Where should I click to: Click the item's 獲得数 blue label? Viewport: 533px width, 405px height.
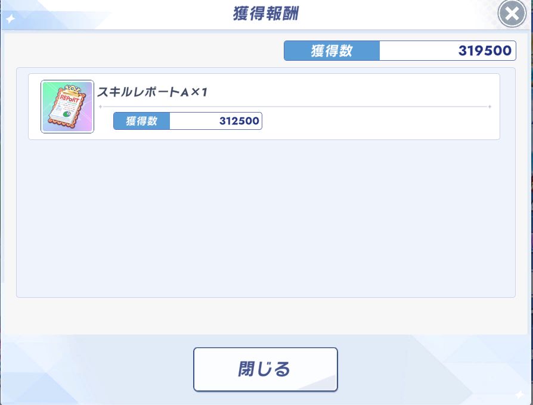(141, 121)
